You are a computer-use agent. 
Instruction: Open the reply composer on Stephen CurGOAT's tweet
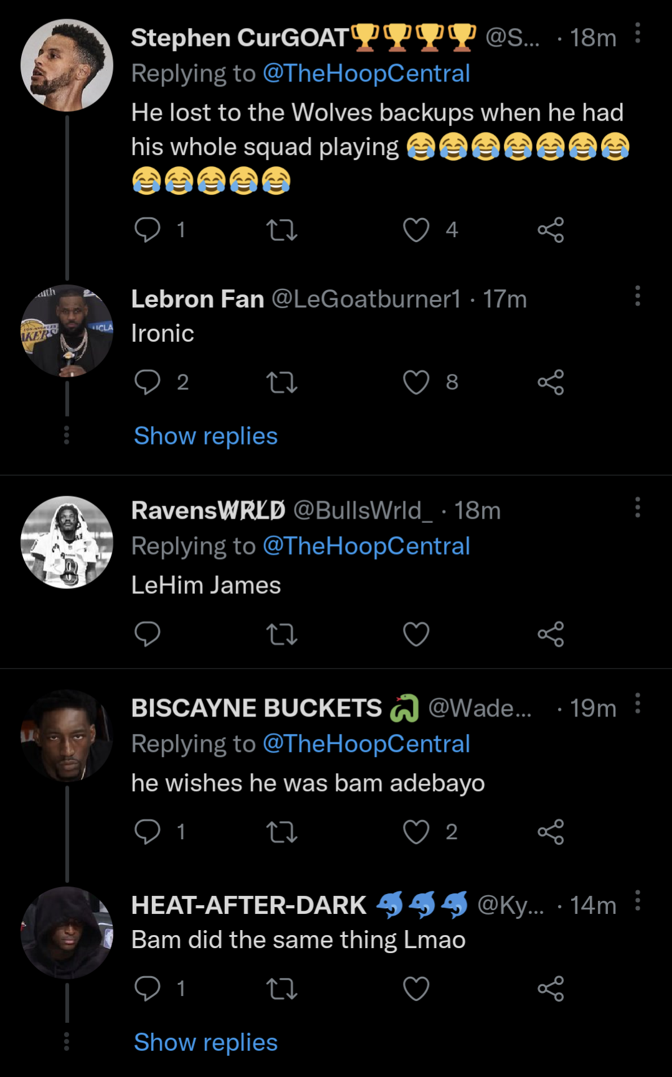tap(148, 230)
